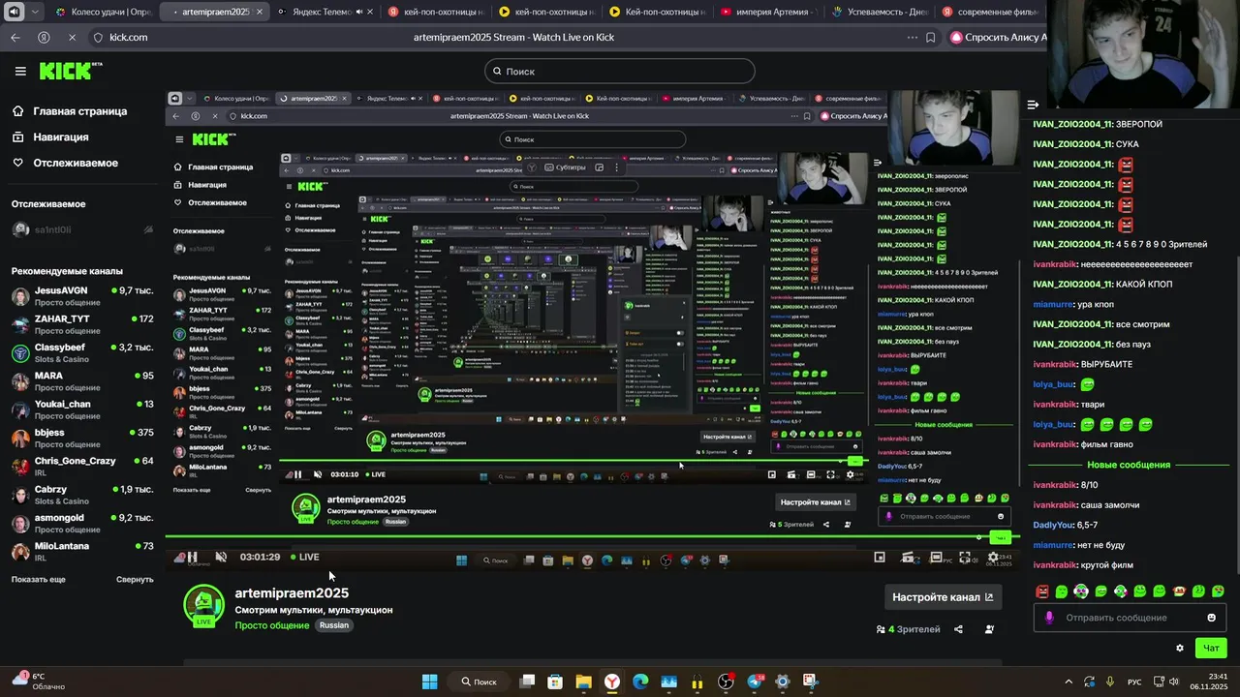
Task: Pause the main stream player
Action: (x=193, y=557)
